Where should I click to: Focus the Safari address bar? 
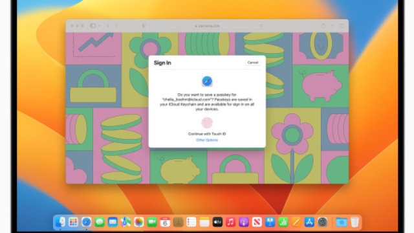coord(207,26)
